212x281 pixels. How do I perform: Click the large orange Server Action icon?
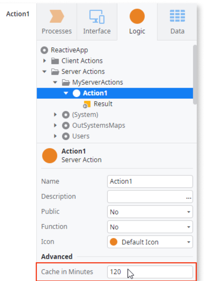click(x=50, y=156)
